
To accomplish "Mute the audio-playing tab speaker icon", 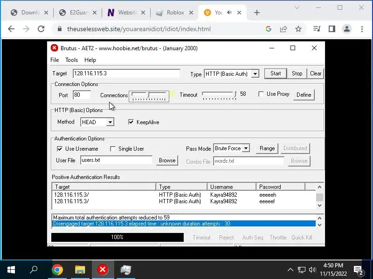I will [x=229, y=13].
